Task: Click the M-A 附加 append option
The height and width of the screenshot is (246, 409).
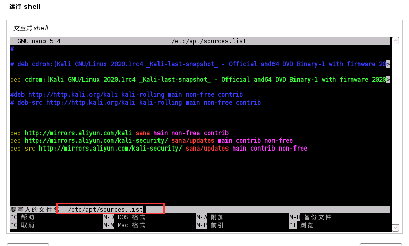Action: 210,217
